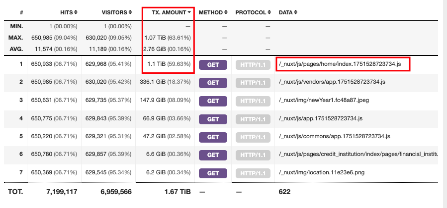
Task: Sort table by DATA column
Action: (x=288, y=12)
